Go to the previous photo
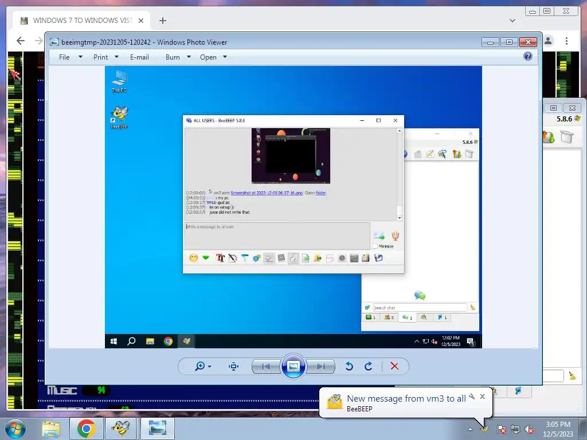The height and width of the screenshot is (440, 587). click(266, 366)
